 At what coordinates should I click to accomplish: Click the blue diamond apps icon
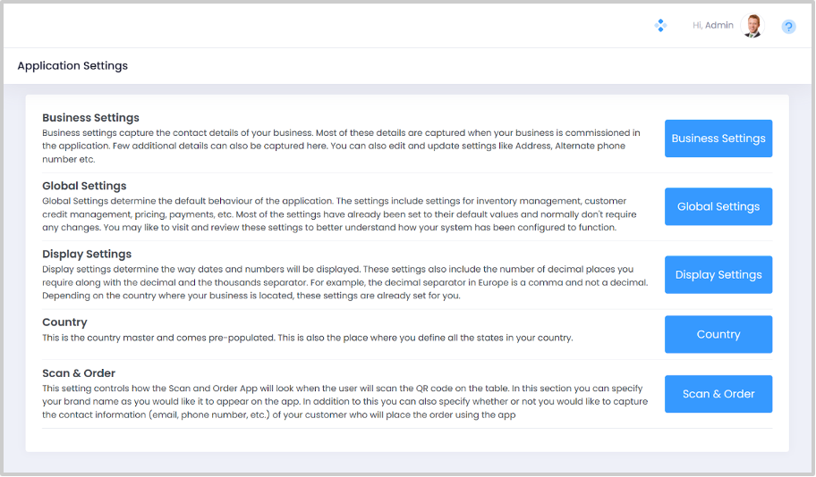[x=660, y=26]
